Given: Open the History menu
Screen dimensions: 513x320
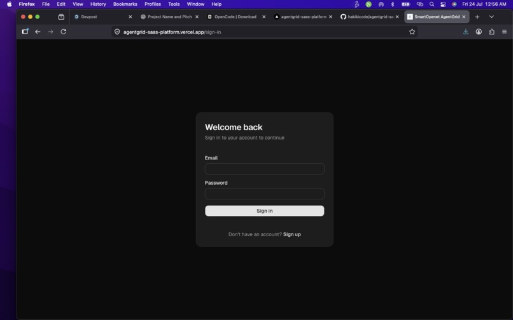Looking at the screenshot, I should point(98,4).
